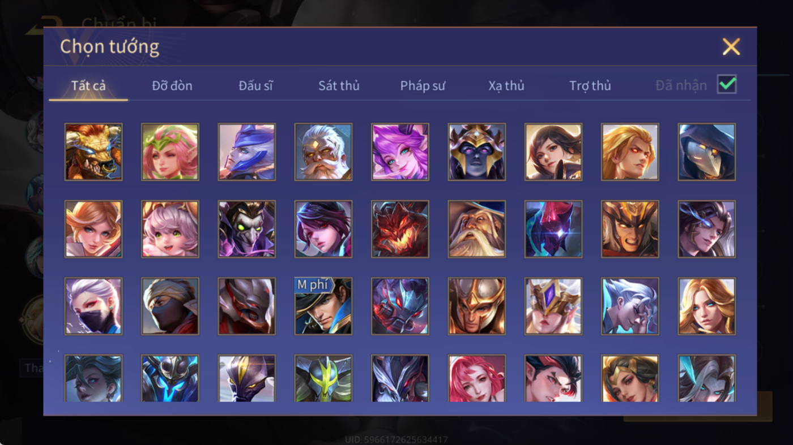Select the orange beast hero portrait
This screenshot has width=793, height=445.
(x=93, y=152)
